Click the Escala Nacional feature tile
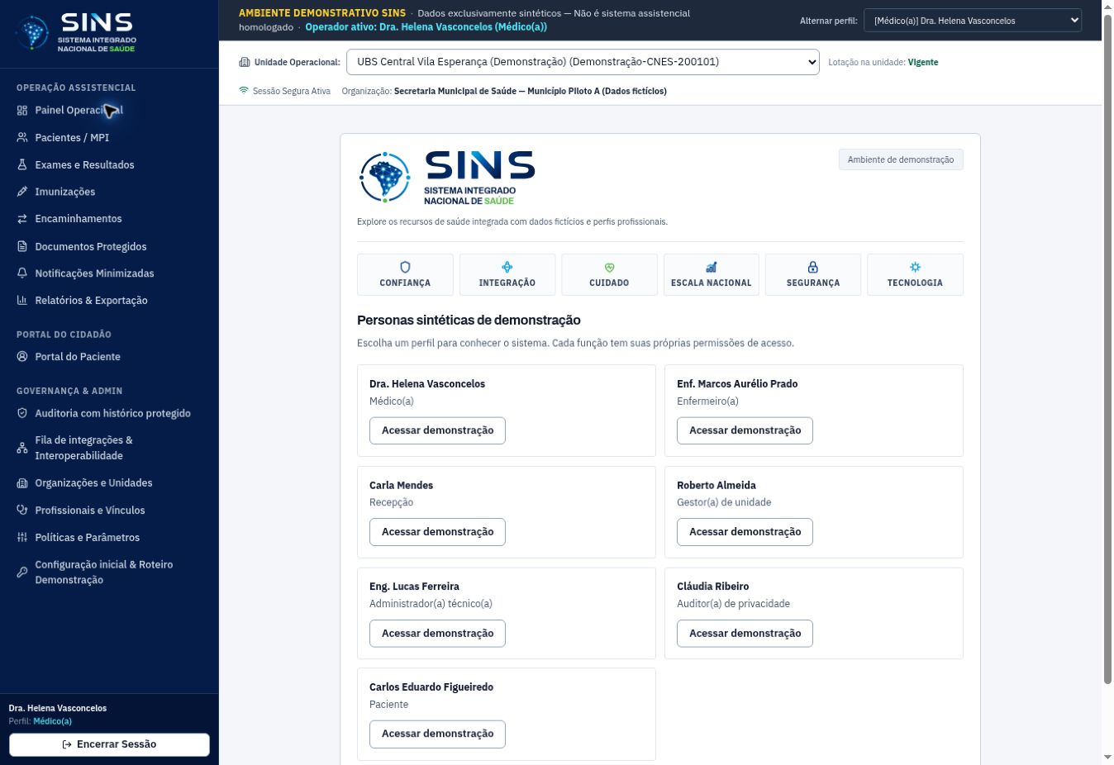This screenshot has height=765, width=1114. [x=712, y=274]
